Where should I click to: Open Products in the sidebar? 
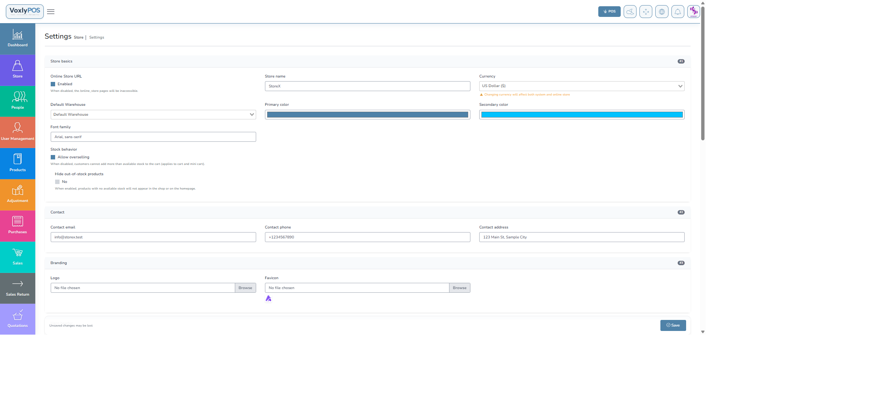18,163
